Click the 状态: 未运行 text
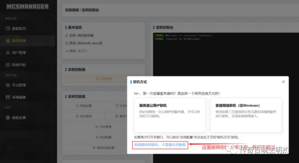 (x=78, y=51)
